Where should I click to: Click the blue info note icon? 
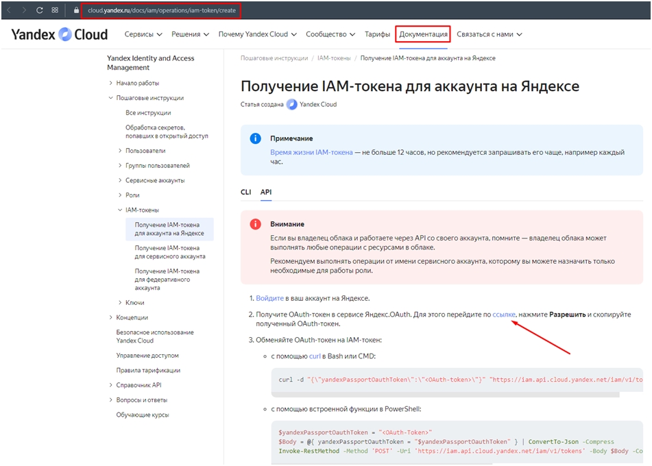(x=256, y=138)
